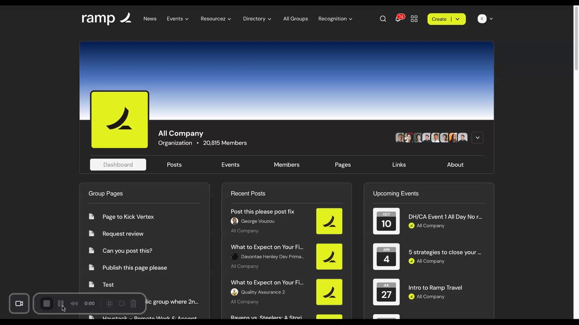The image size is (579, 325).
Task: Open page 'Request review'
Action: [123, 234]
